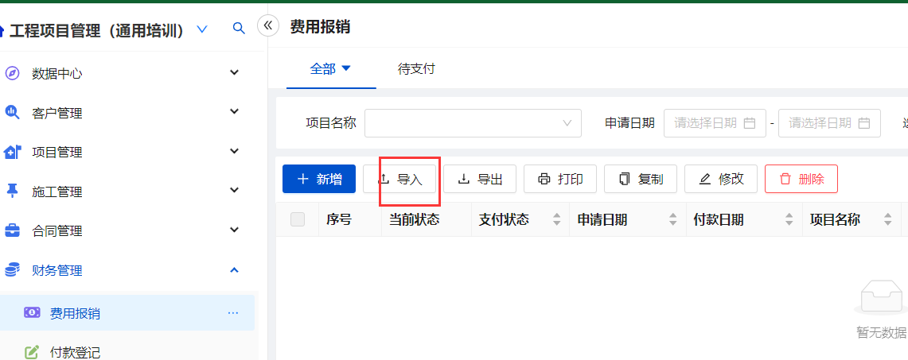Image resolution: width=908 pixels, height=360 pixels.
Task: Open the dropdown triangle on 全部 tab
Action: pos(346,68)
